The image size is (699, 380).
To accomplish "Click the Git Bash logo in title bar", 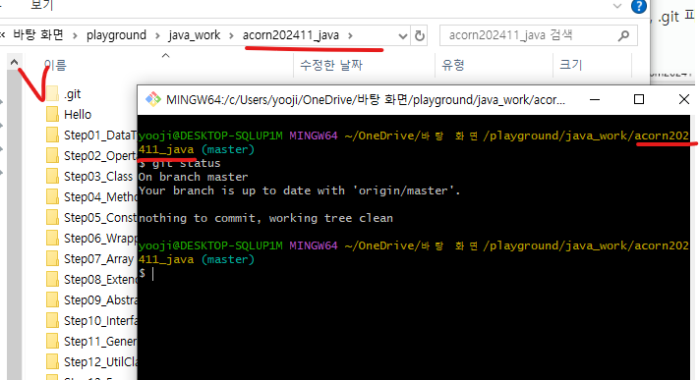I will click(x=153, y=99).
